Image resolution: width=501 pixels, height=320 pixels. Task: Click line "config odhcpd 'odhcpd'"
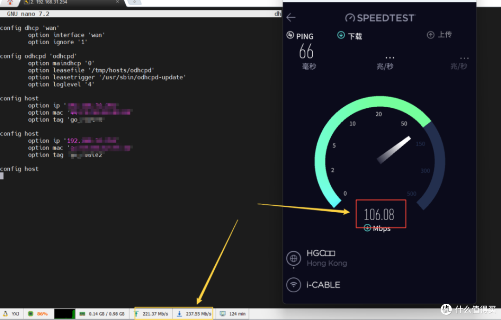(x=39, y=56)
